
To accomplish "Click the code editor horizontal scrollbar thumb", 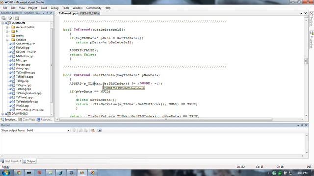I will [166, 119].
